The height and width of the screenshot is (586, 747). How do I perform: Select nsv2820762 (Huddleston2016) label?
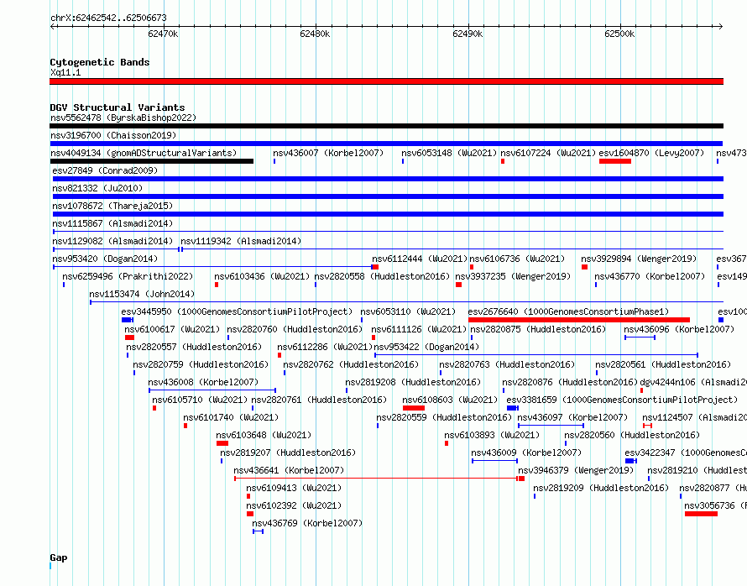click(351, 364)
